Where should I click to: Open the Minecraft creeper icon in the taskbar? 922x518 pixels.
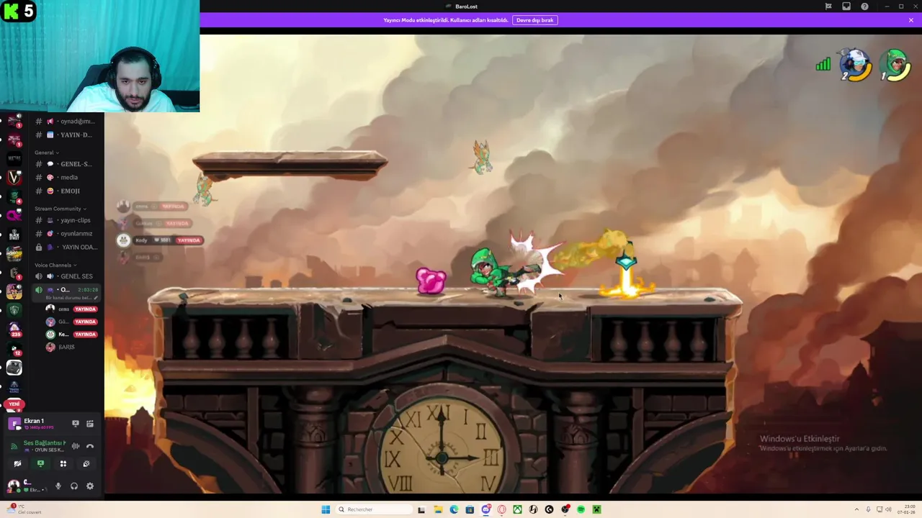coord(596,509)
